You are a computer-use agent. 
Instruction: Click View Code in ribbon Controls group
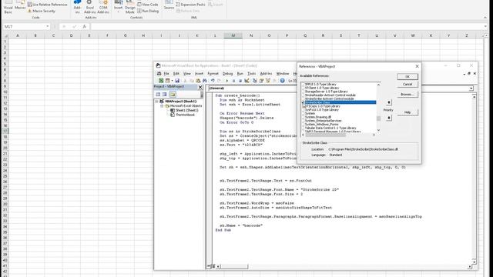point(148,5)
